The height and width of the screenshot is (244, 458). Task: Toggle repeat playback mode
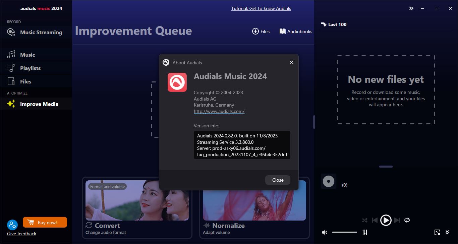[407, 220]
